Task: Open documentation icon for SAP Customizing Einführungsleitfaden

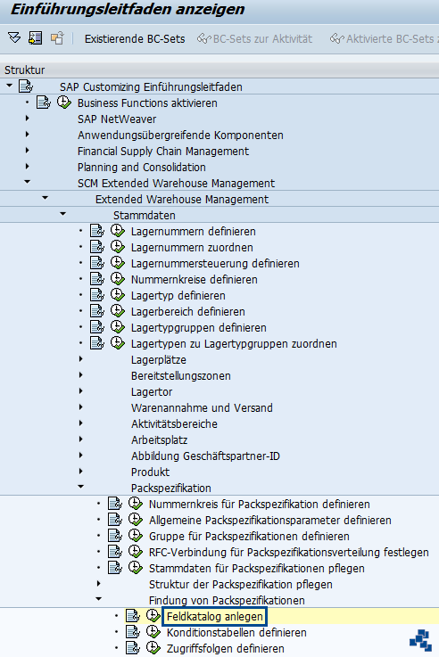Action: tap(26, 86)
